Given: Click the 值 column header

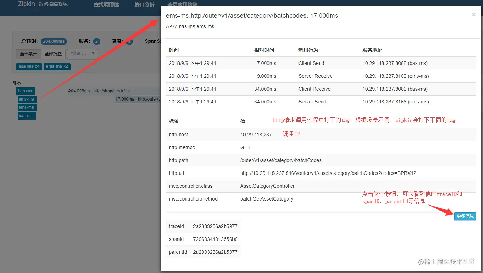Looking at the screenshot, I should [x=243, y=121].
